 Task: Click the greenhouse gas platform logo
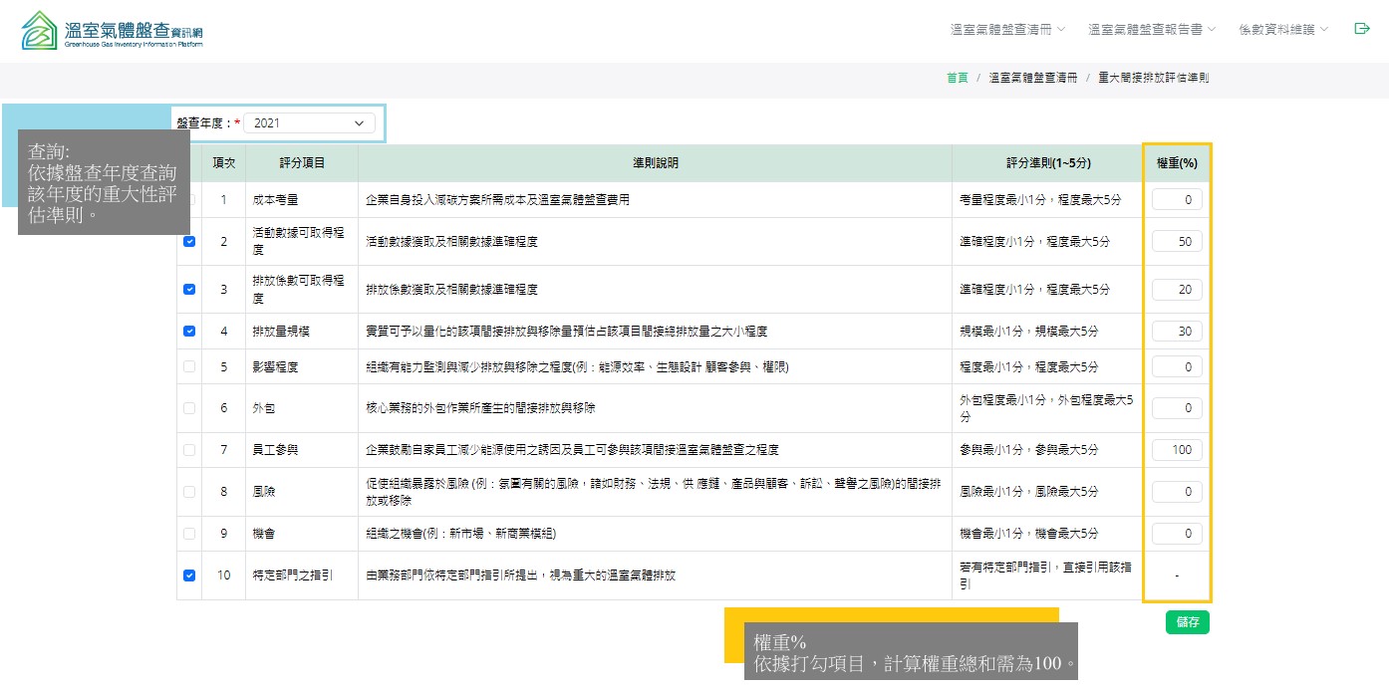[x=112, y=31]
